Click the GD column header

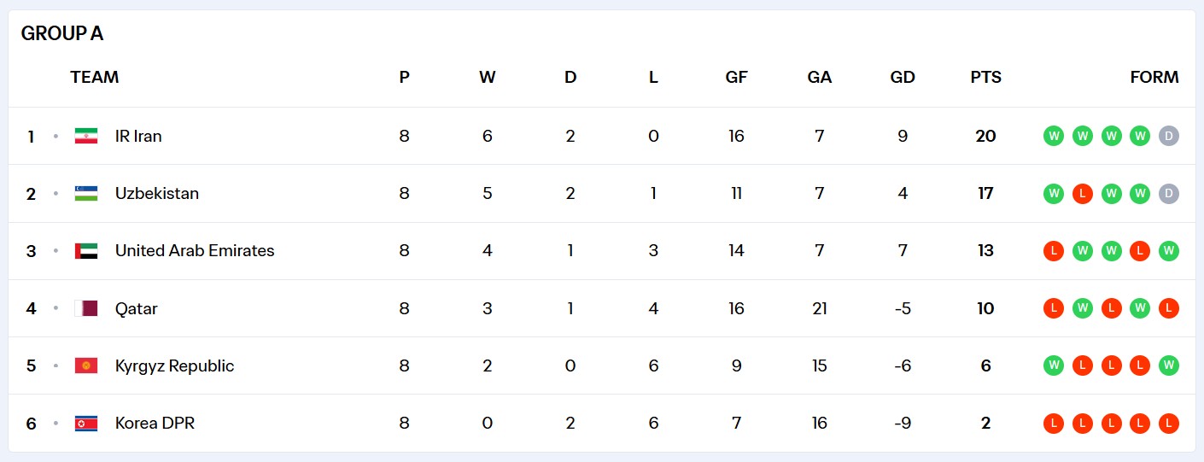click(x=903, y=77)
